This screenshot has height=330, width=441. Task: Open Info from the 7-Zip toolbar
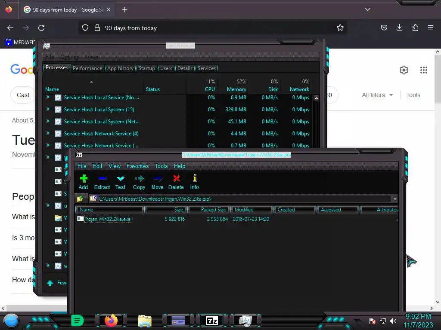pos(194,182)
